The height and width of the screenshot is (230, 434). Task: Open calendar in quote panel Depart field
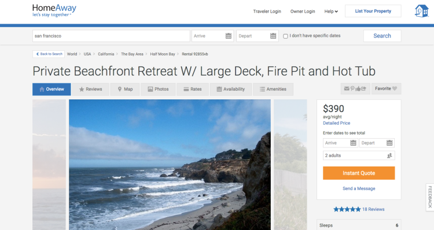pyautogui.click(x=389, y=143)
